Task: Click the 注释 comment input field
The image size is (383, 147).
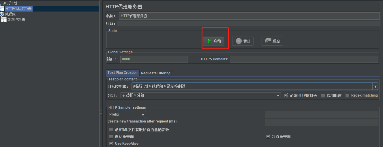Action: pos(248,24)
